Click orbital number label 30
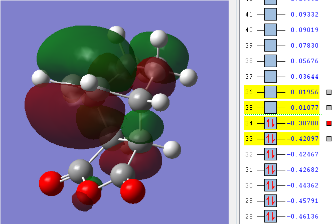 pos(249,185)
